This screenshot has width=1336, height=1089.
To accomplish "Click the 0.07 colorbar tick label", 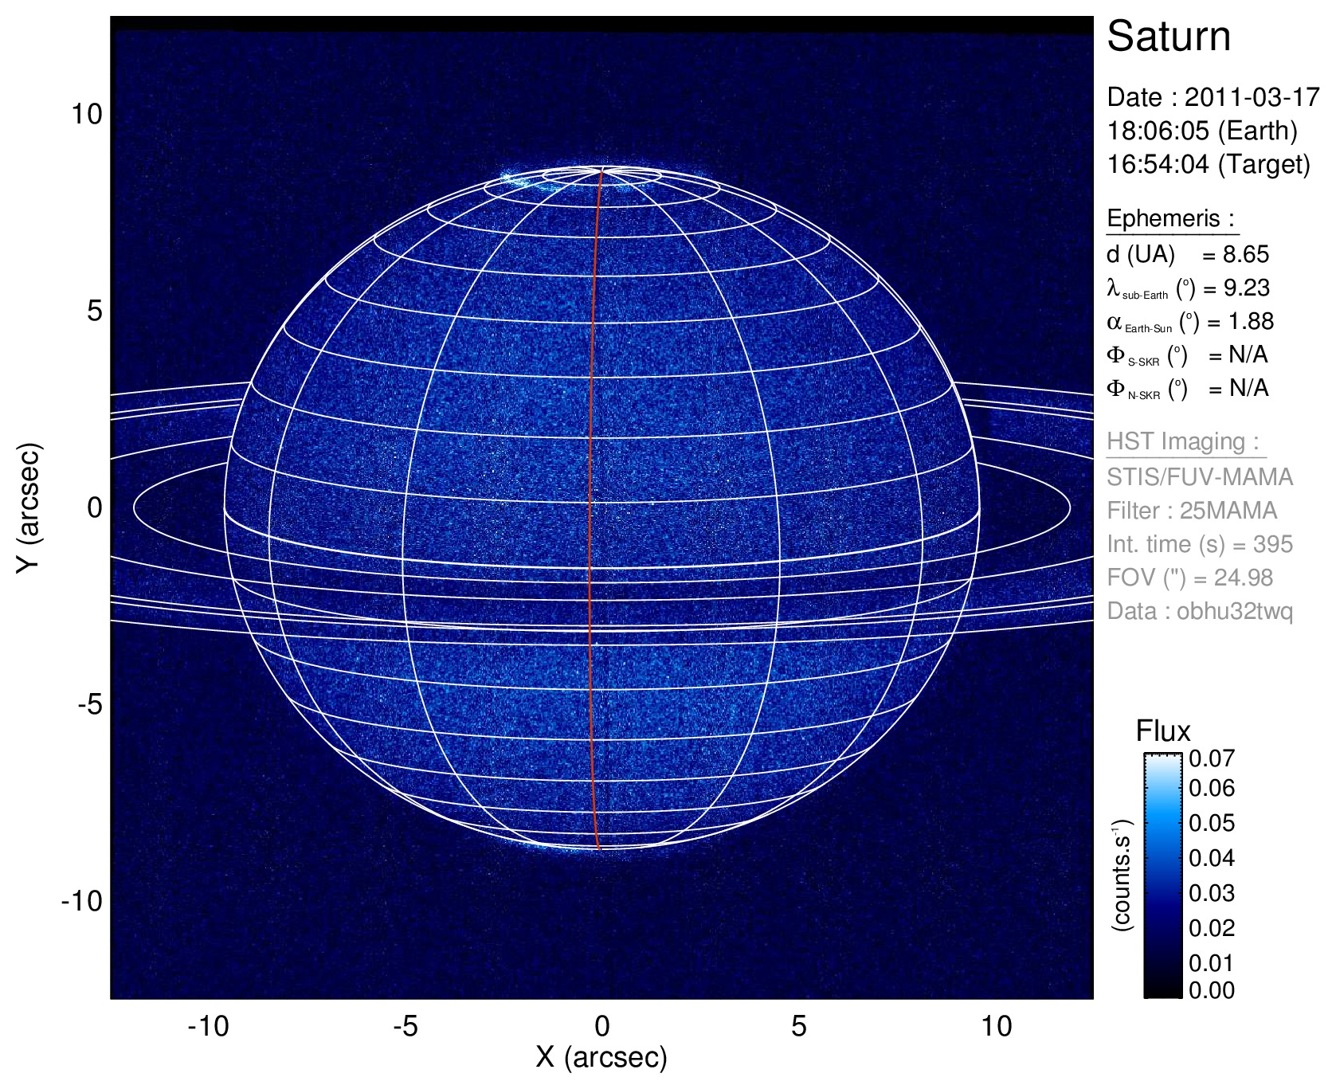I will pos(1211,758).
